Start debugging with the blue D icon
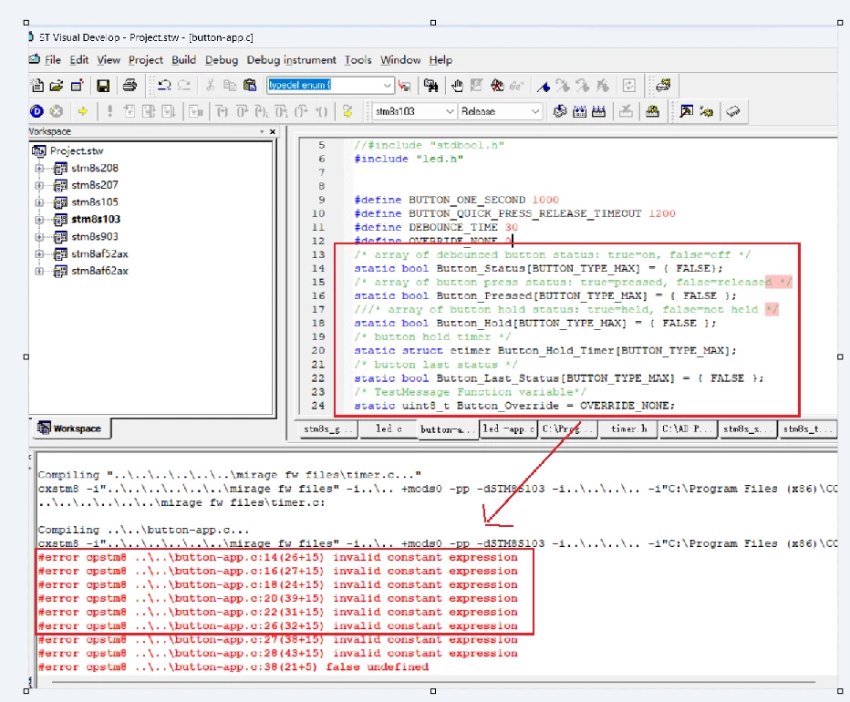 [36, 111]
